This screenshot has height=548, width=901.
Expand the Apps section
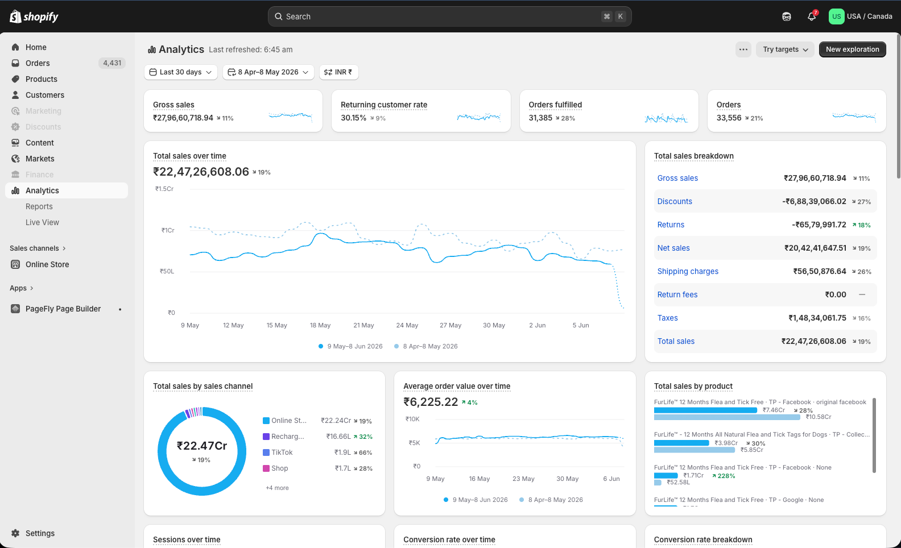click(22, 288)
